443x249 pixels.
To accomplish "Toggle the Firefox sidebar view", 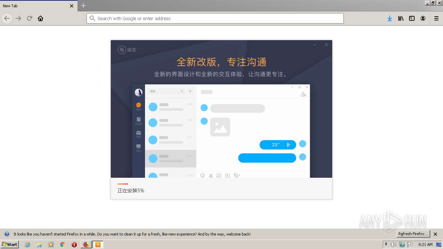I will tap(412, 18).
